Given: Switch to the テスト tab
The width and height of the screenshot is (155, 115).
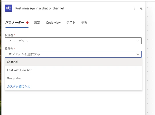Looking at the screenshot, I should (71, 23).
